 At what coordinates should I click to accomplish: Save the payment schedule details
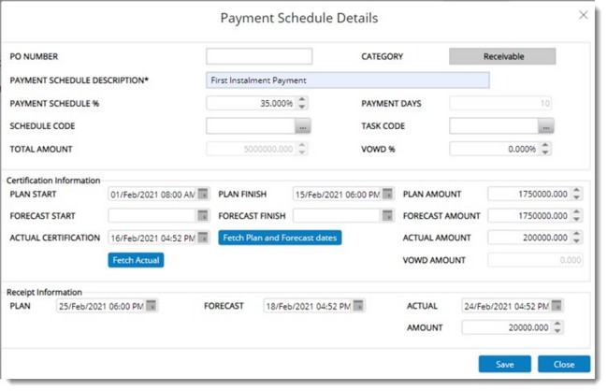(504, 364)
